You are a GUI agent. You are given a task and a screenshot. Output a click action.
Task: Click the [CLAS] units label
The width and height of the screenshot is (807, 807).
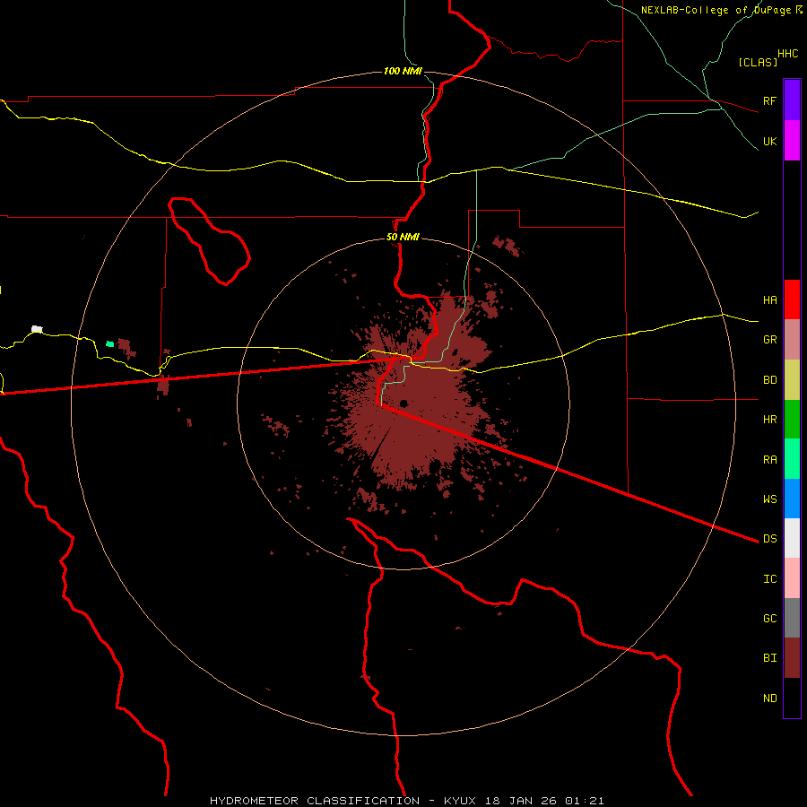[x=758, y=62]
